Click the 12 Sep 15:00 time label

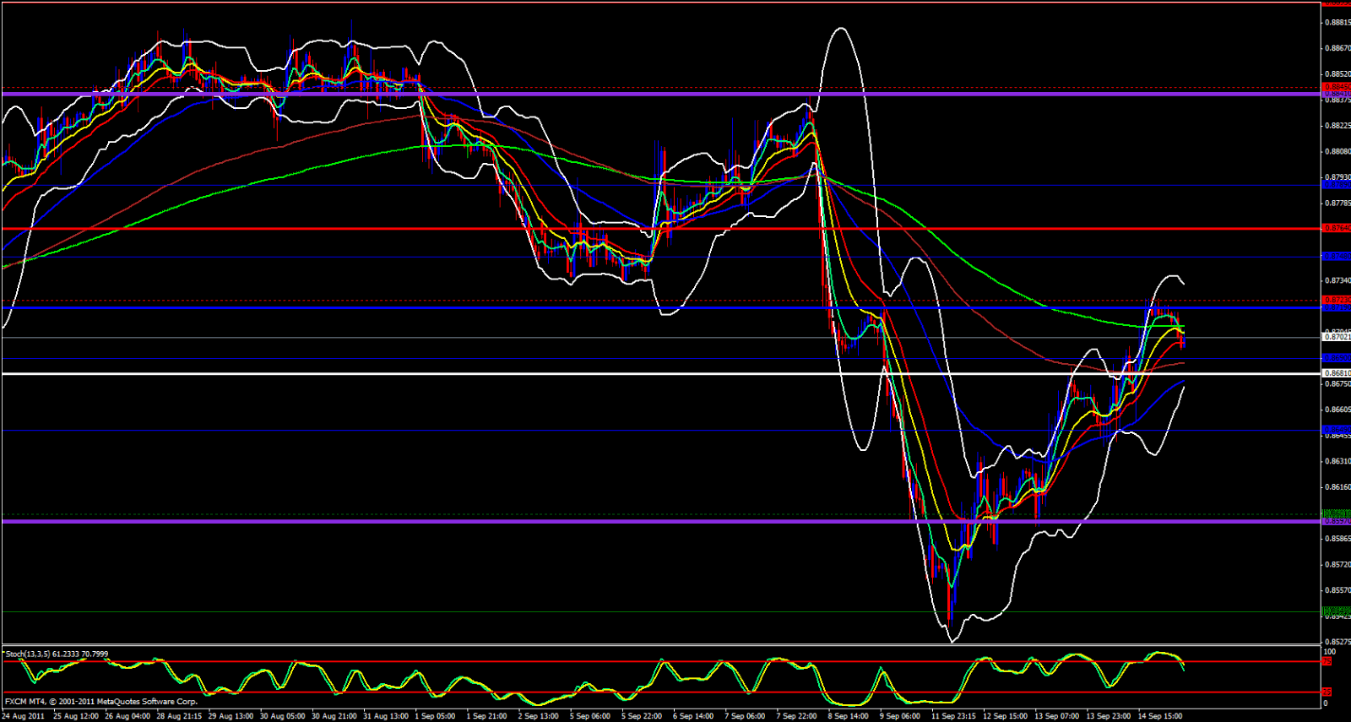(x=1005, y=716)
